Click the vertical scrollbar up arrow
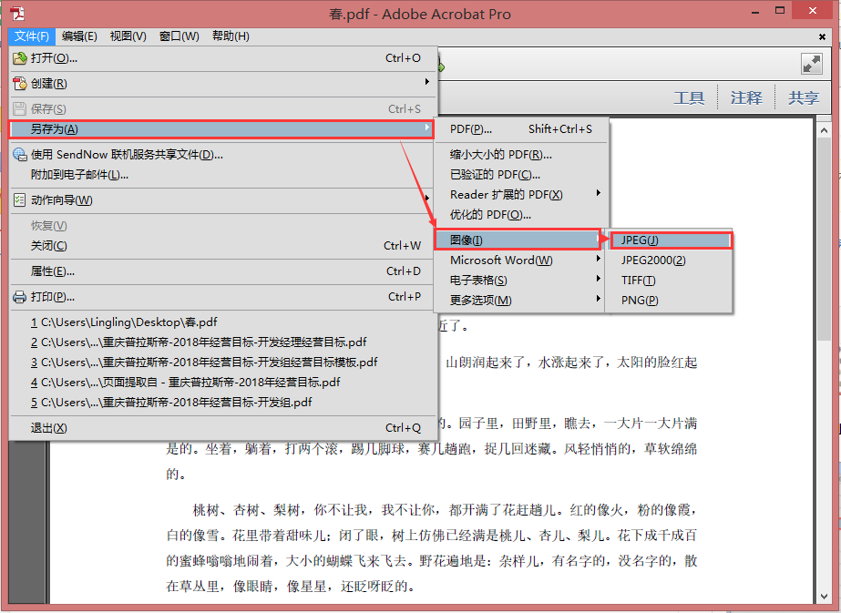This screenshot has width=841, height=613. click(825, 130)
